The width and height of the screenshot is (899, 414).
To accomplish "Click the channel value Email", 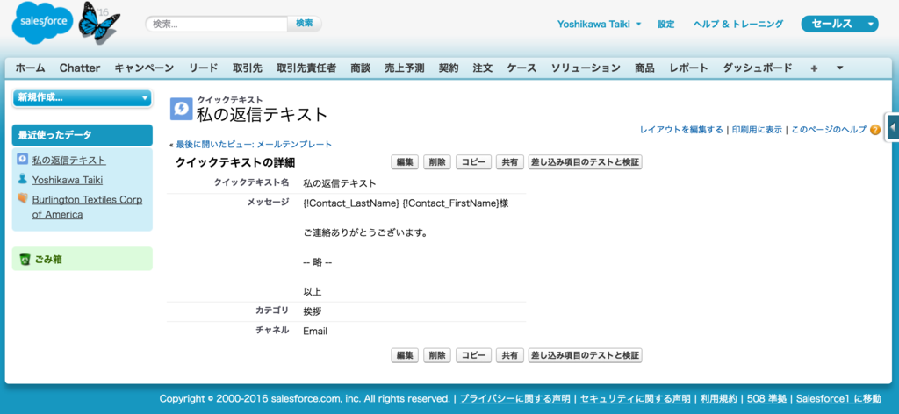I will click(315, 331).
